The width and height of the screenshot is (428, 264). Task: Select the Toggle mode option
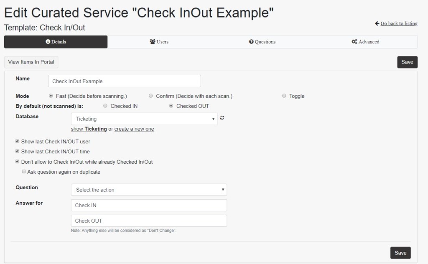pos(284,96)
